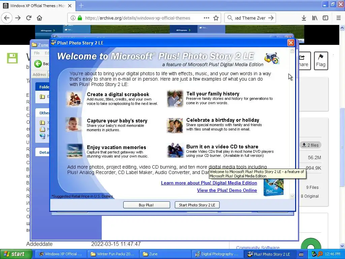Click dialog scrollbar up arrow
The height and width of the screenshot is (259, 345).
pyautogui.click(x=292, y=50)
